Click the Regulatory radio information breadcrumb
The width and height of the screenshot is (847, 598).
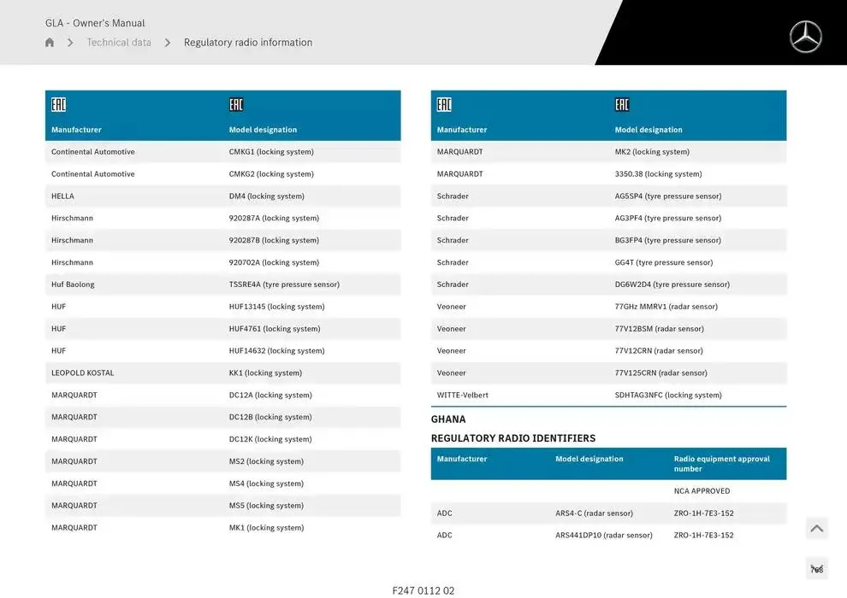tap(247, 43)
